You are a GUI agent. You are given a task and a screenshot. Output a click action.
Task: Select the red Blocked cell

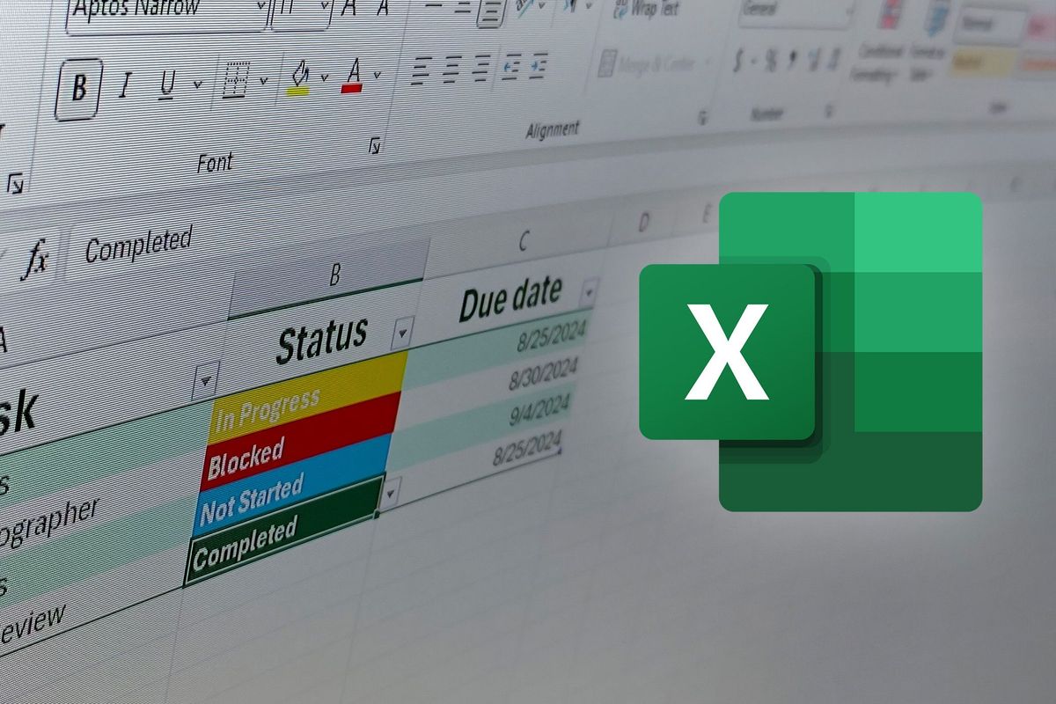pos(299,440)
